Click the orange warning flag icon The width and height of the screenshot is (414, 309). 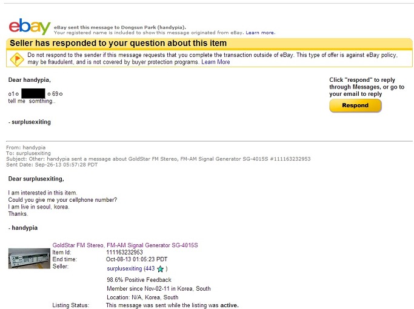pyautogui.click(x=17, y=59)
